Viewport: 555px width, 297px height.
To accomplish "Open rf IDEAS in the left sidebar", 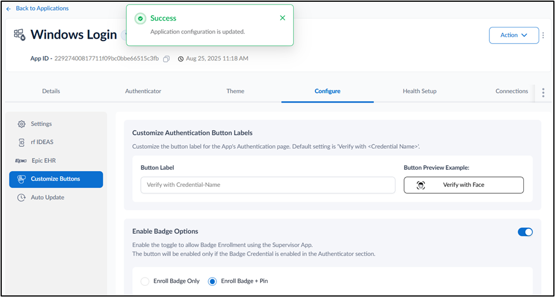I will coord(56,142).
